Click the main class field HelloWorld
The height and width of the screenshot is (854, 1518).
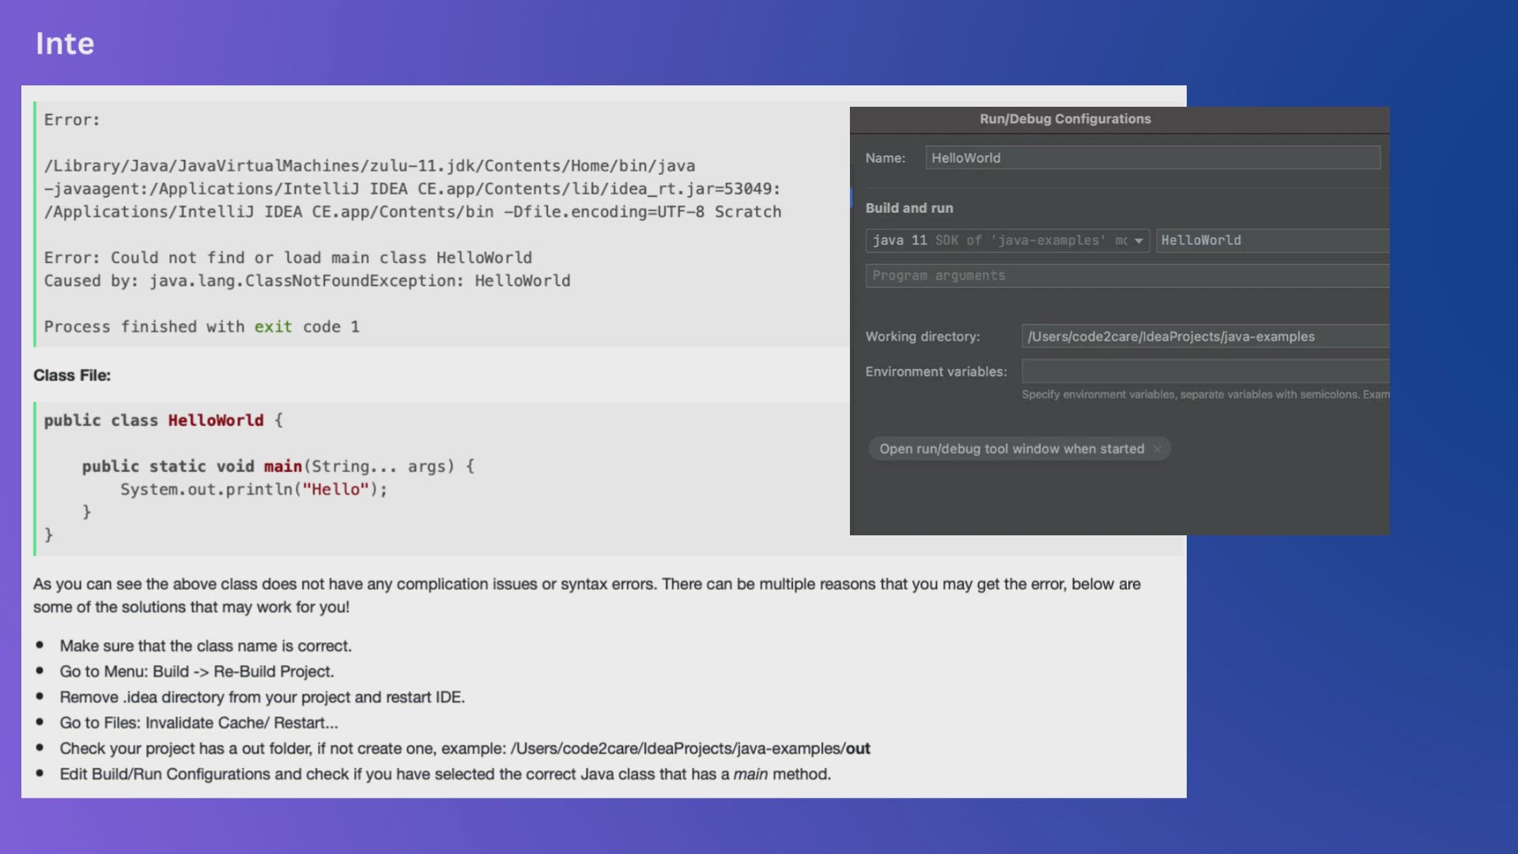(x=1271, y=240)
